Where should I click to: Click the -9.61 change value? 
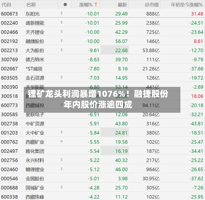(93, 50)
